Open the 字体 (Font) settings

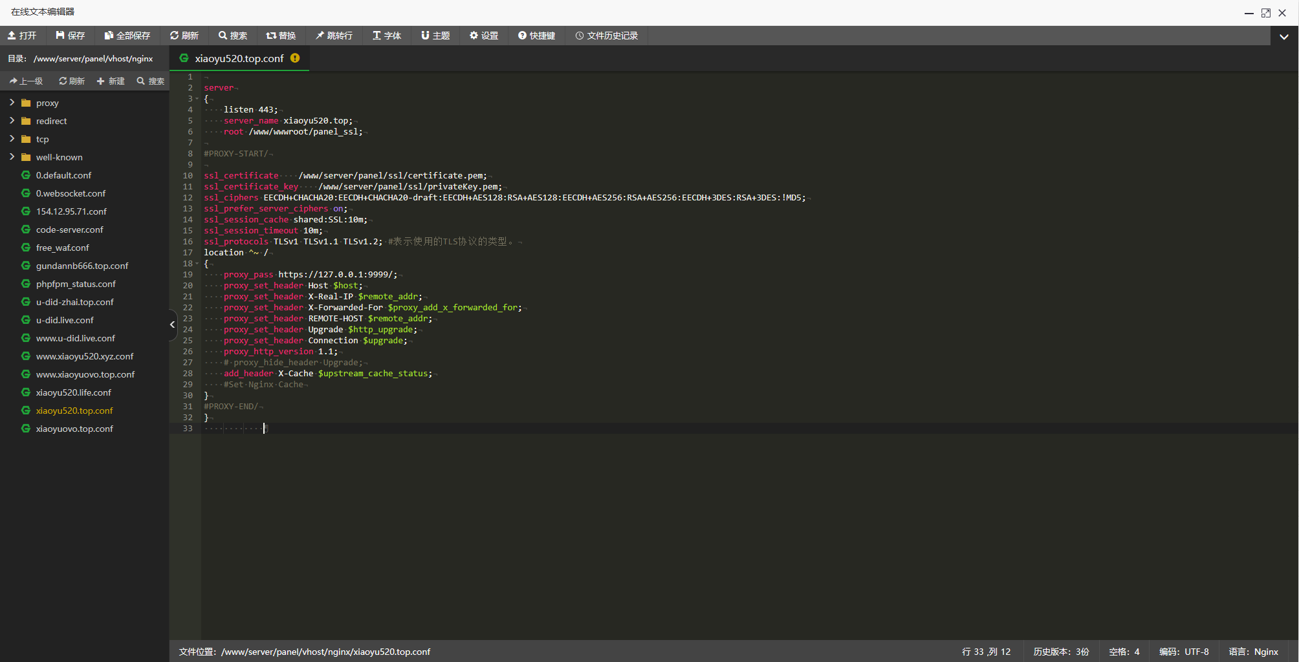[387, 36]
